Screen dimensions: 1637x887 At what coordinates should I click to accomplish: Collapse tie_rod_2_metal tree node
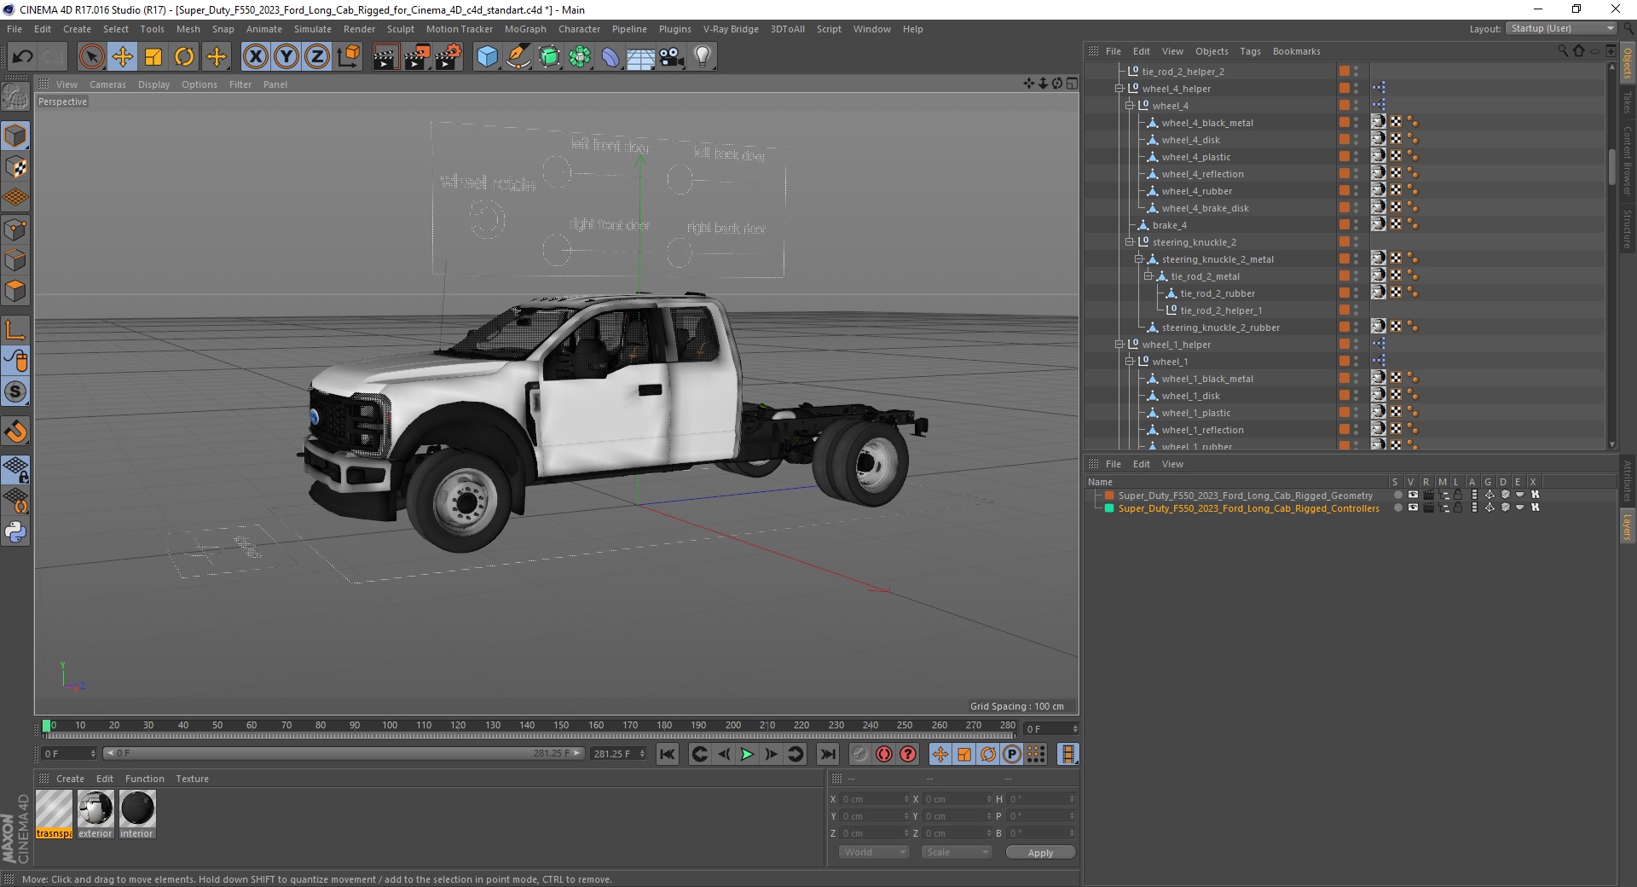pyautogui.click(x=1148, y=276)
